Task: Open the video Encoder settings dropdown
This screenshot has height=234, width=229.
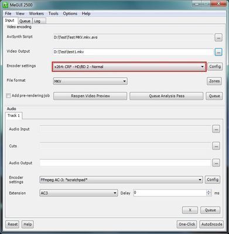Action: (129, 67)
